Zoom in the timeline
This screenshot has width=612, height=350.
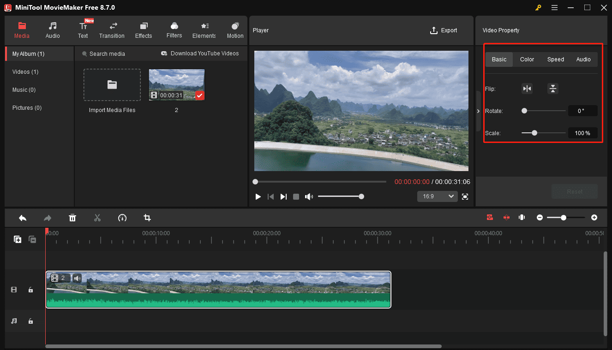(594, 218)
